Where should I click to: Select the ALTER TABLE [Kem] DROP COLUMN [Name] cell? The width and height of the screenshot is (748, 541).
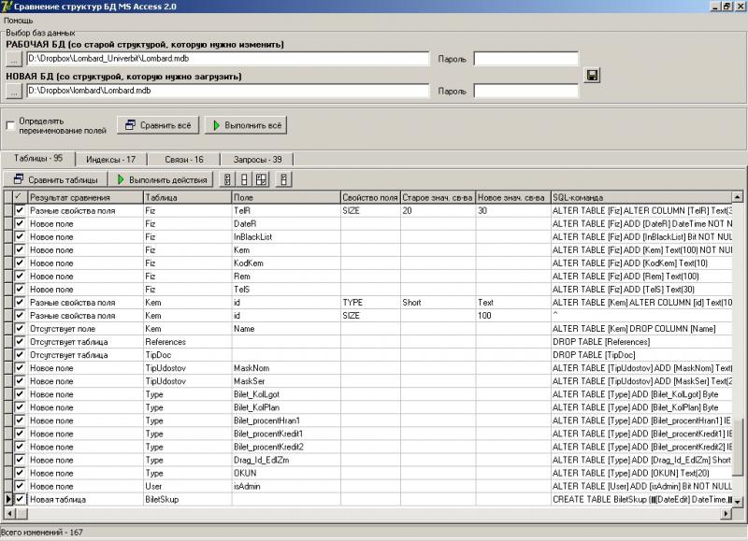point(641,328)
